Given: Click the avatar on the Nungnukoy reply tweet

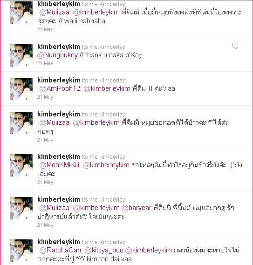Looking at the screenshot, I should [x=21, y=55].
